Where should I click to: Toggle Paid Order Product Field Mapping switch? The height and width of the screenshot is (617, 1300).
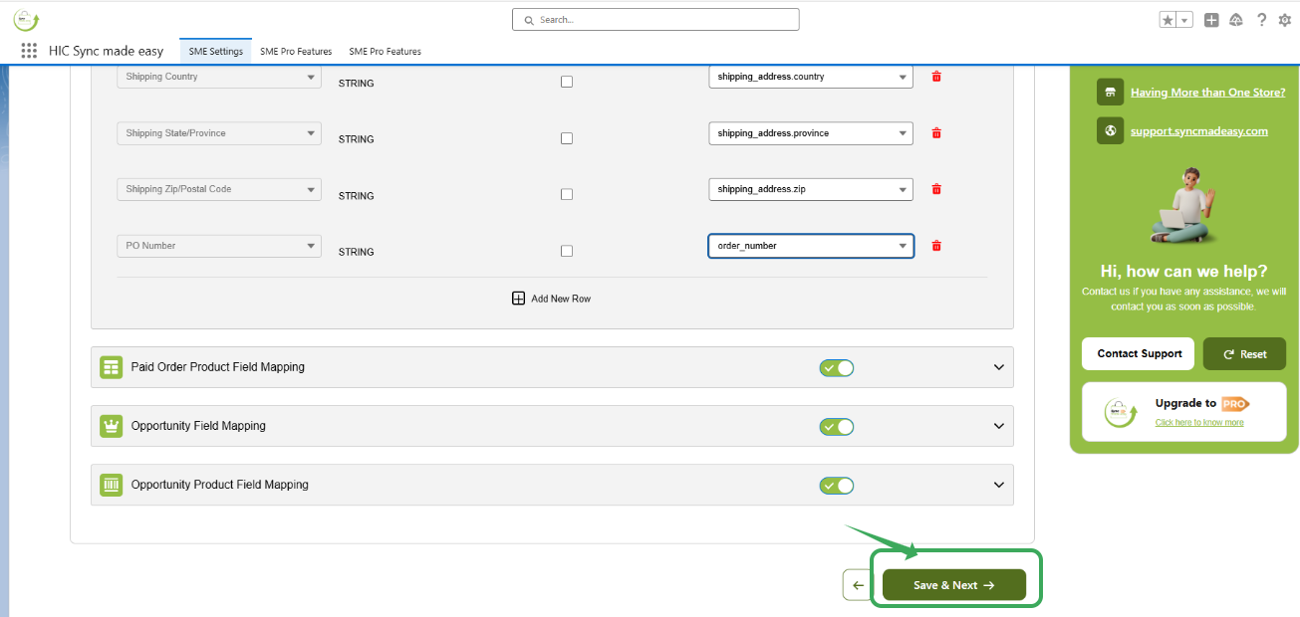coord(837,368)
